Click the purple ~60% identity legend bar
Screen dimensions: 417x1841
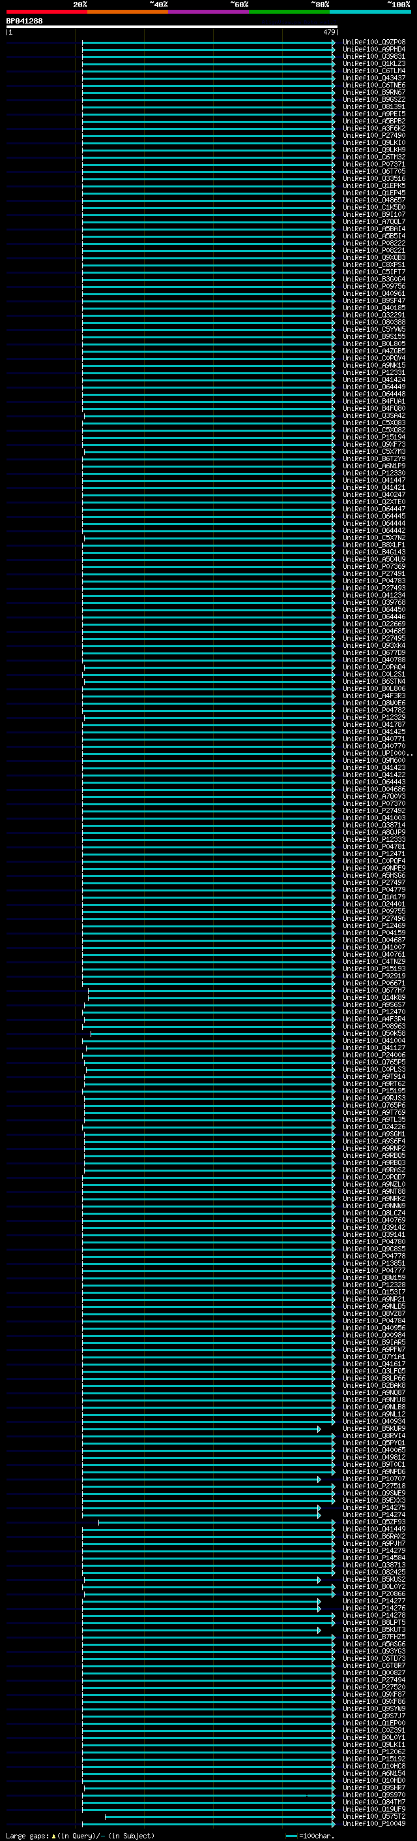tap(208, 12)
